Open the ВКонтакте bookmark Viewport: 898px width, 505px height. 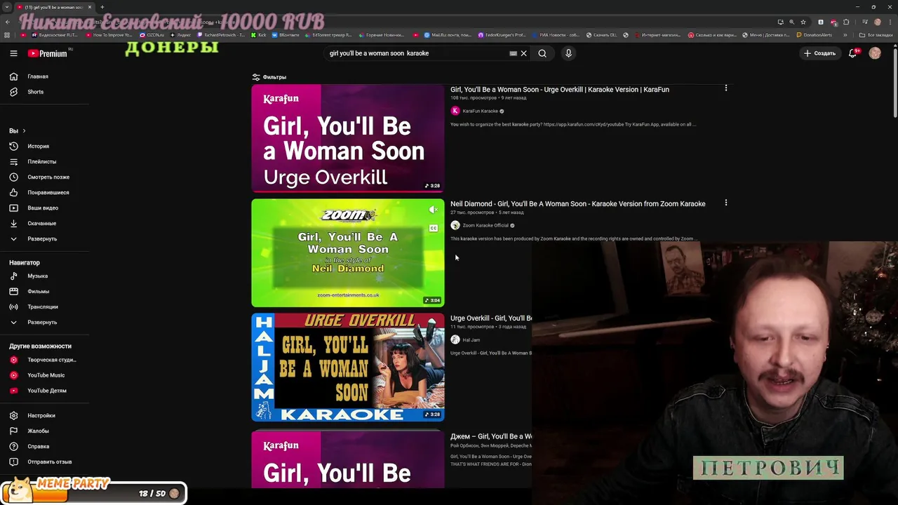(285, 34)
